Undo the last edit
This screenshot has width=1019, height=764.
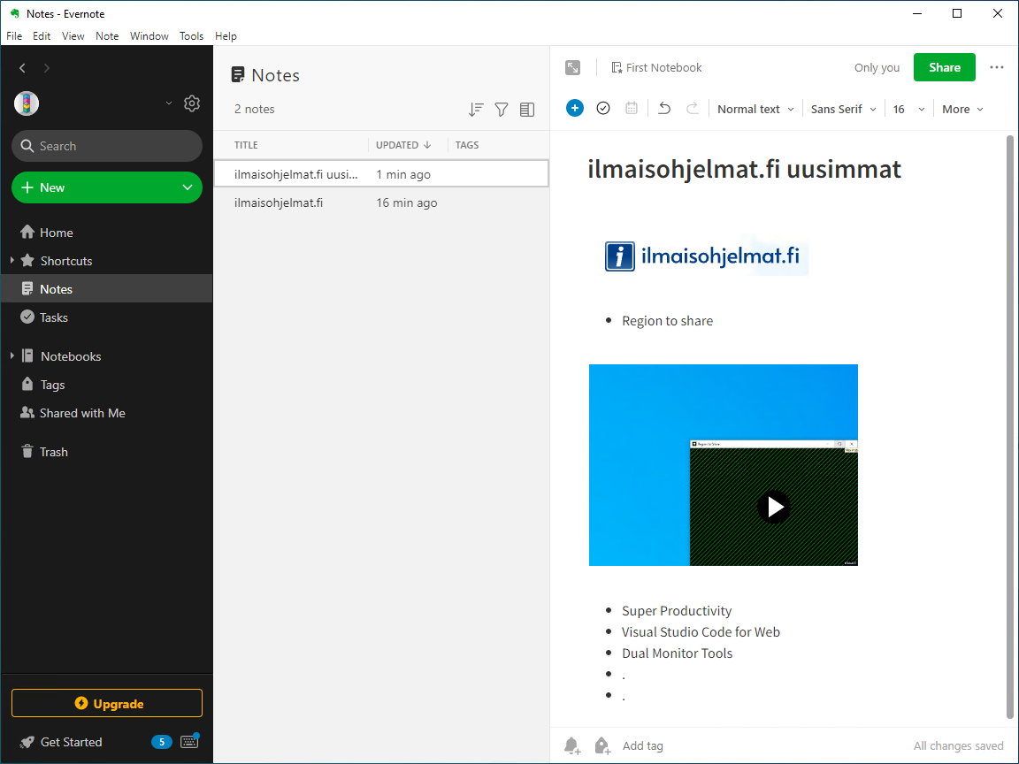664,109
